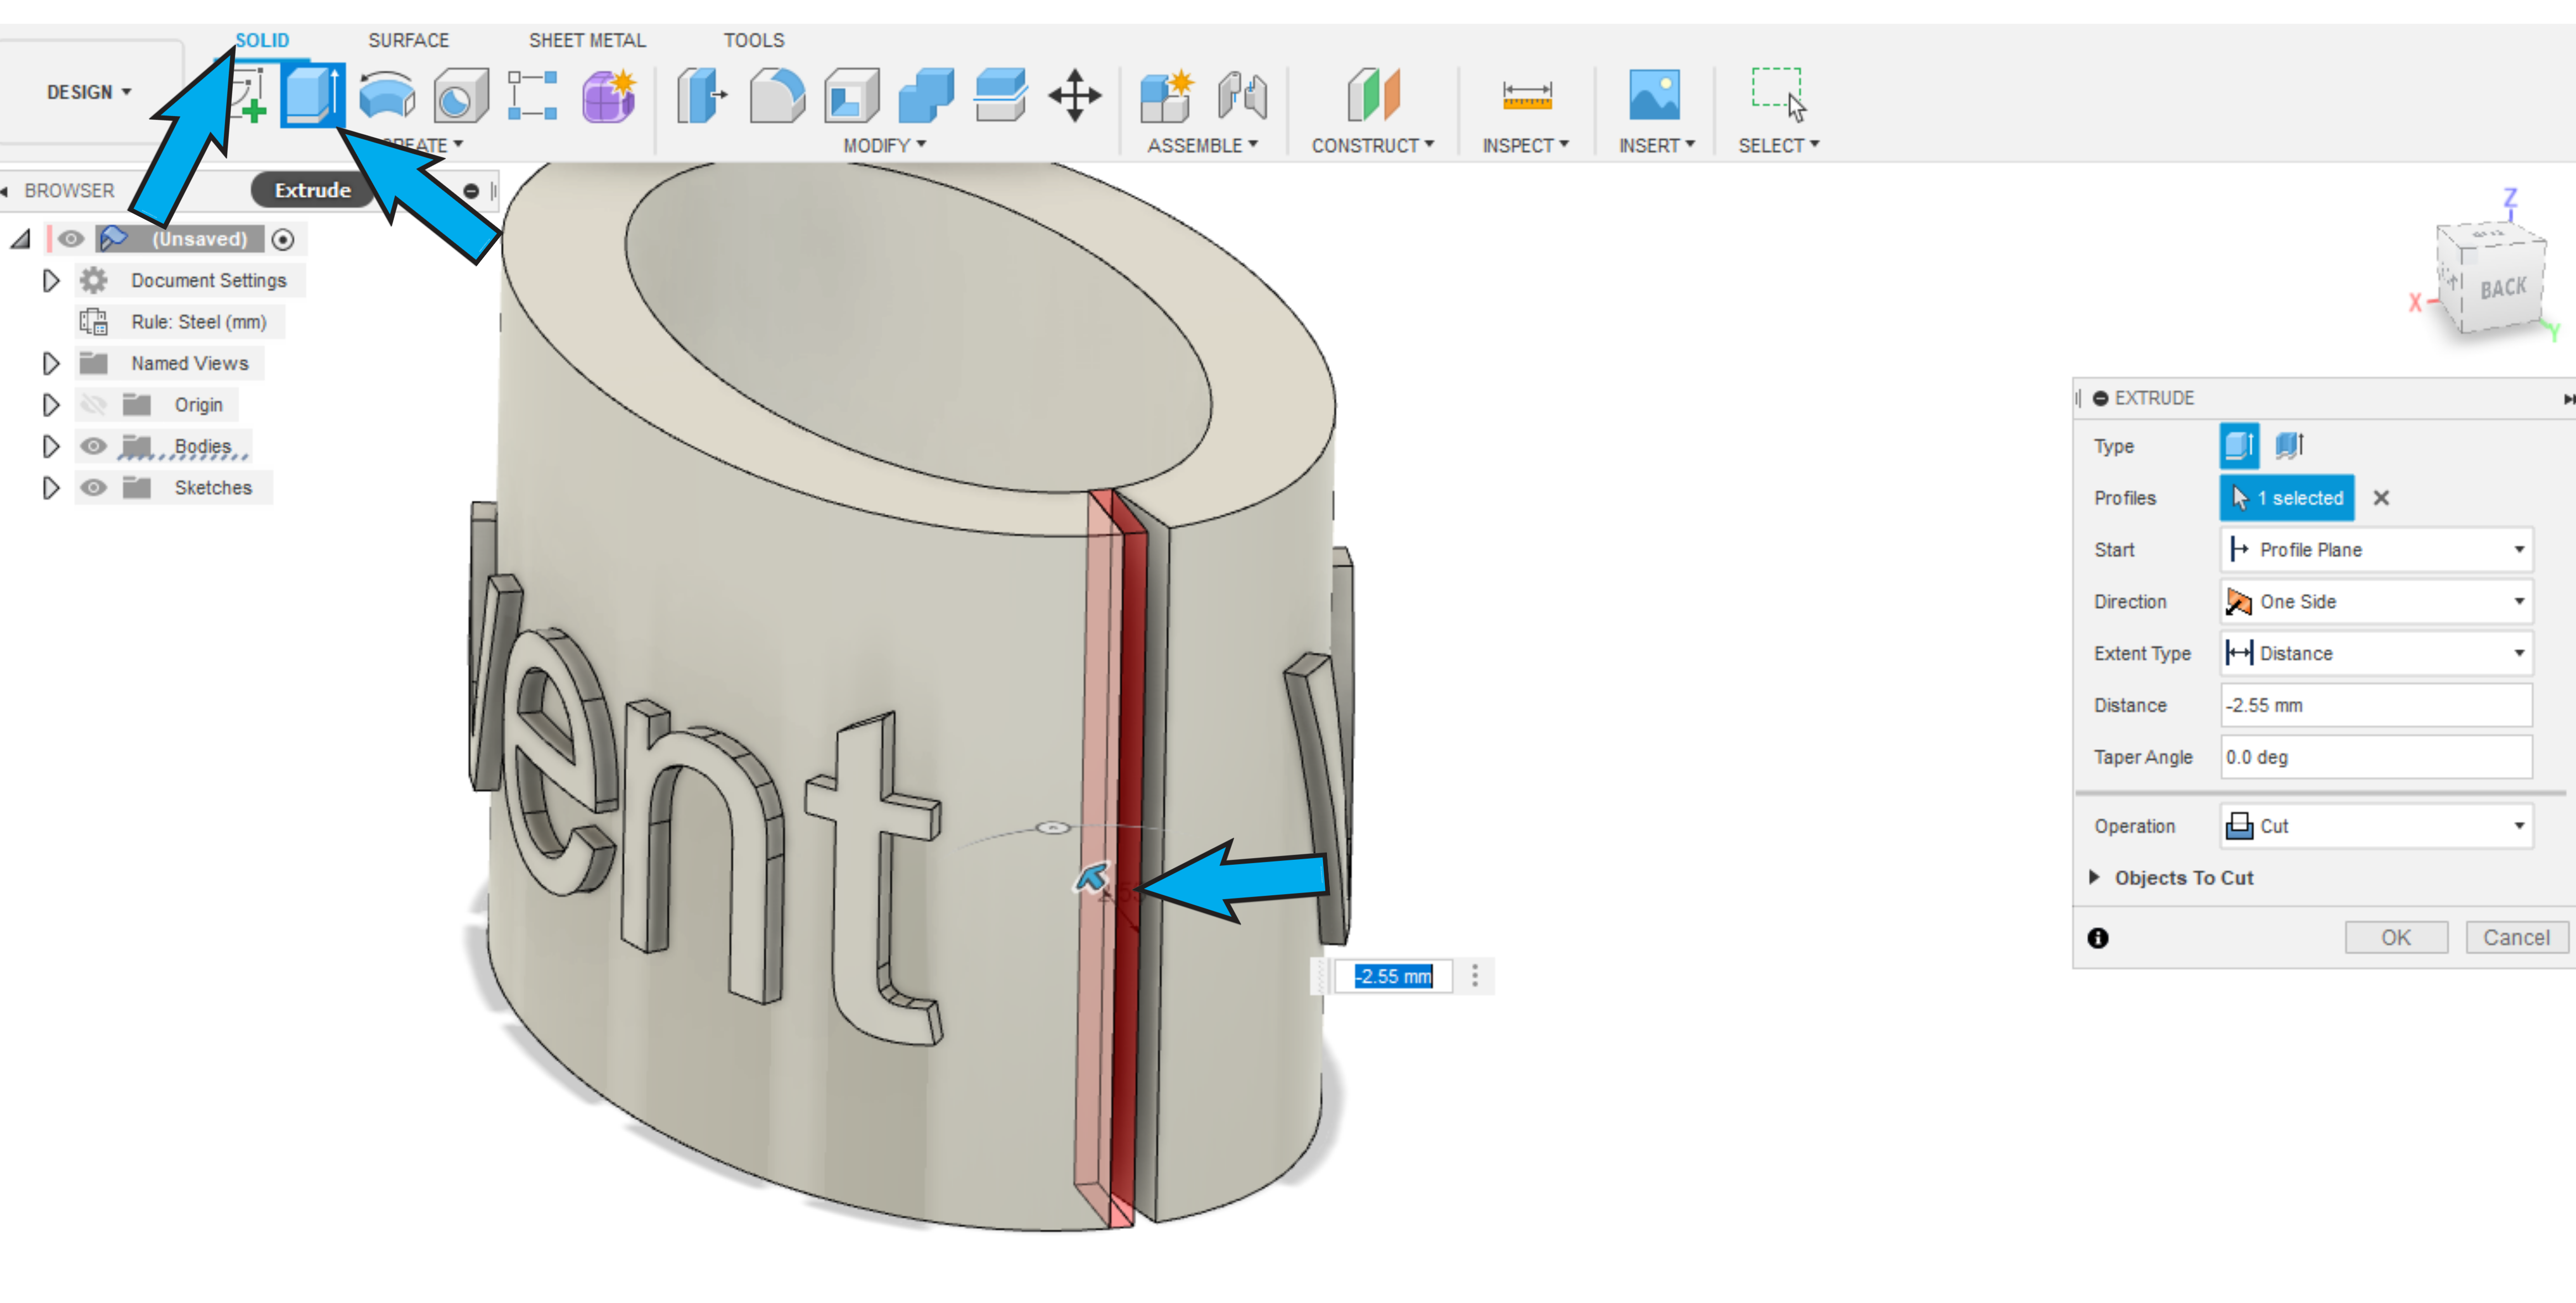Select the Thin Extrude type icon
The width and height of the screenshot is (2576, 1303).
(2289, 445)
